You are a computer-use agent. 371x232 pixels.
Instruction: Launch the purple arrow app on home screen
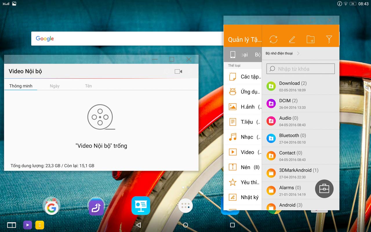(96, 206)
